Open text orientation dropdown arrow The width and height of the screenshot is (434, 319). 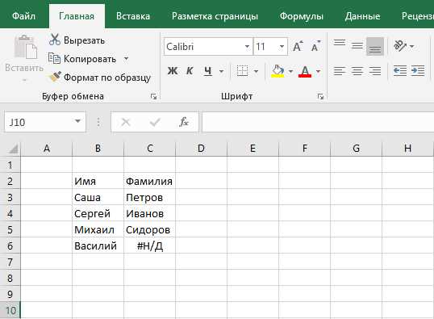[x=411, y=46]
